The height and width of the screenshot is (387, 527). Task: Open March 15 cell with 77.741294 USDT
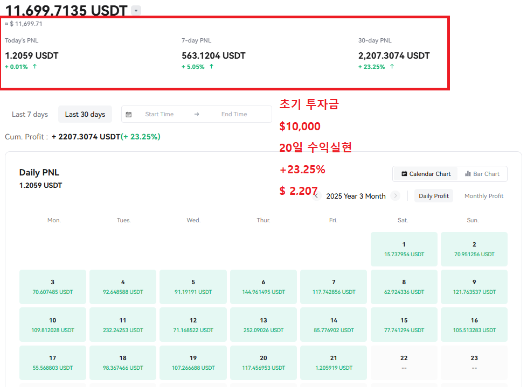pos(404,325)
